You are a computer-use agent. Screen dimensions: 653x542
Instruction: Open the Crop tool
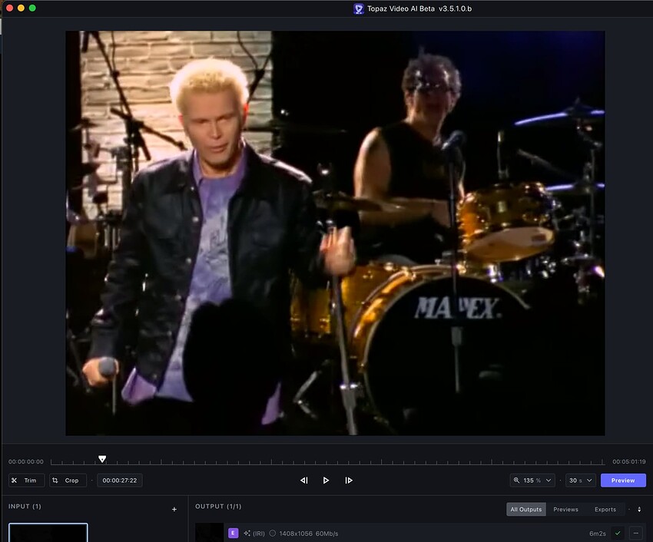[67, 481]
